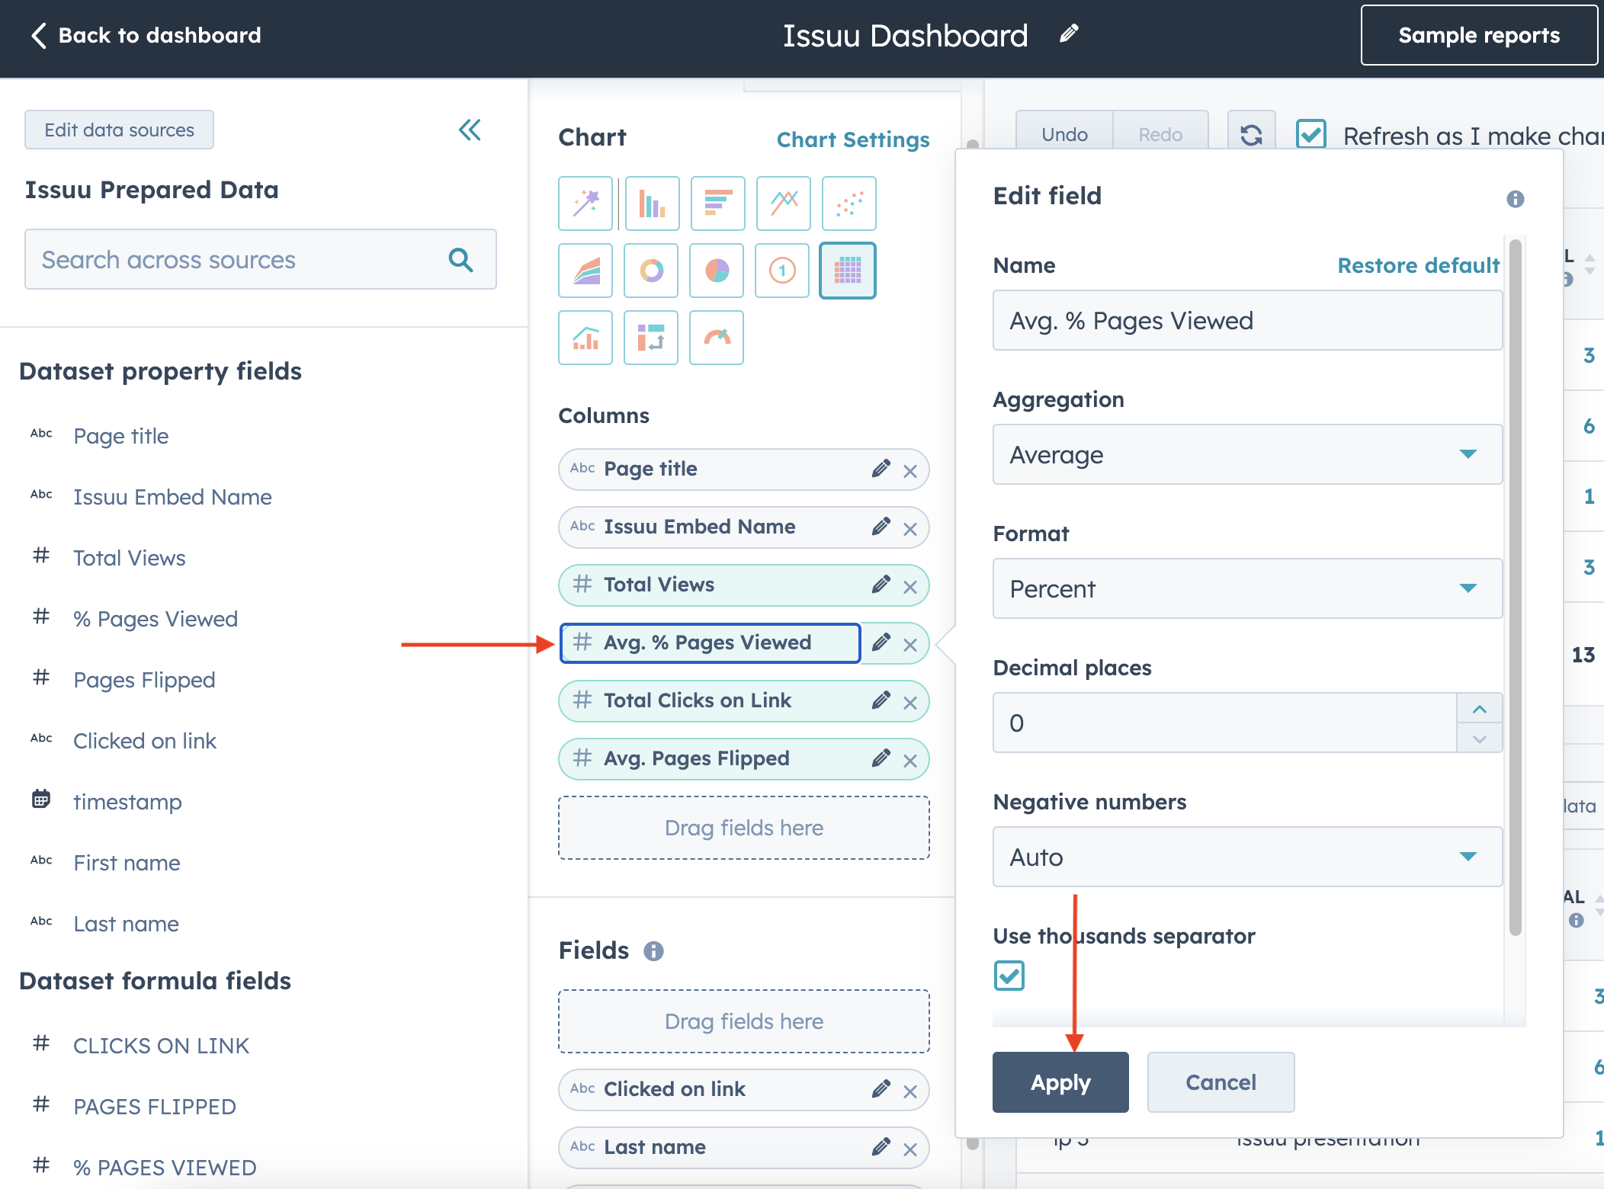Select the line chart type
Screen dimensions: 1604x1189
click(x=783, y=204)
